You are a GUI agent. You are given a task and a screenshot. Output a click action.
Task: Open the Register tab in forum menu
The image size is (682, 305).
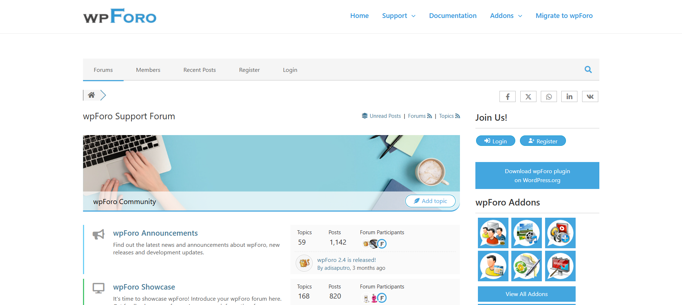coord(249,70)
